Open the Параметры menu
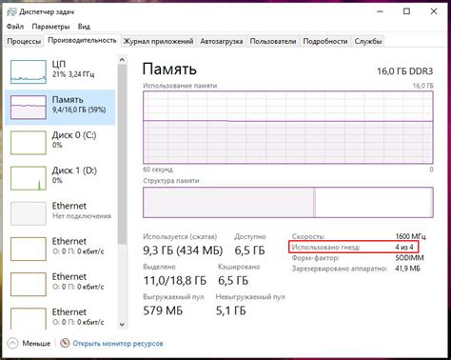Viewport: 451px width, 360px height. (x=50, y=27)
